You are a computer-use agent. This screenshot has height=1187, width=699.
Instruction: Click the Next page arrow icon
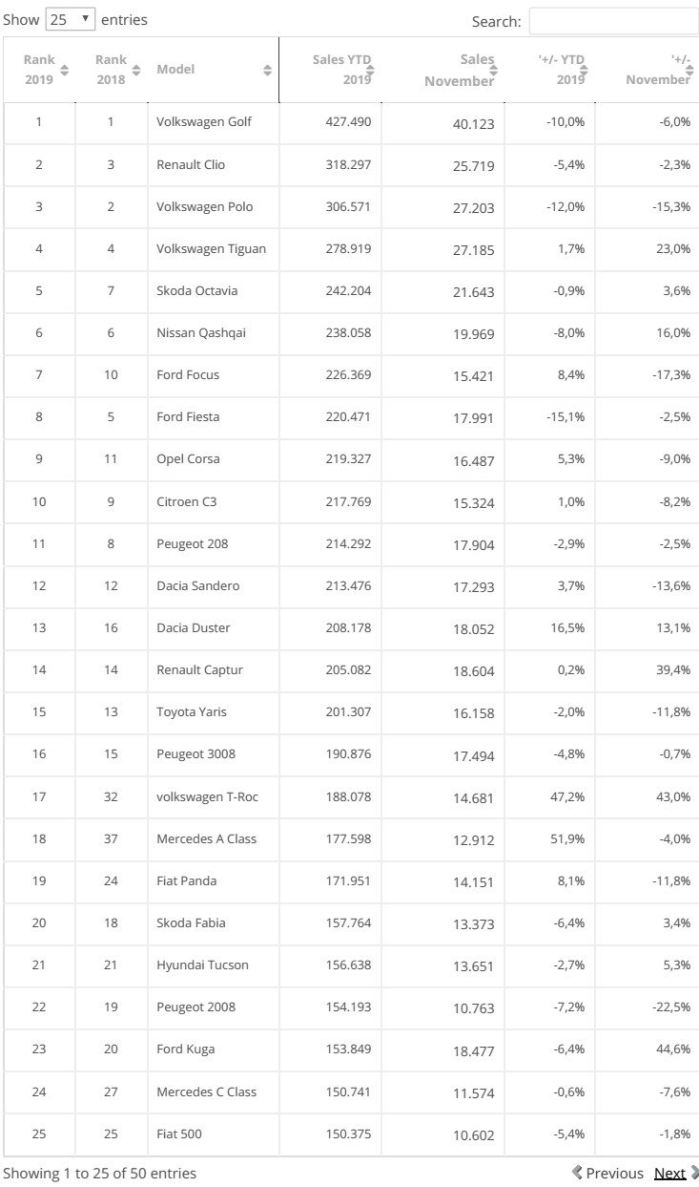(693, 1173)
